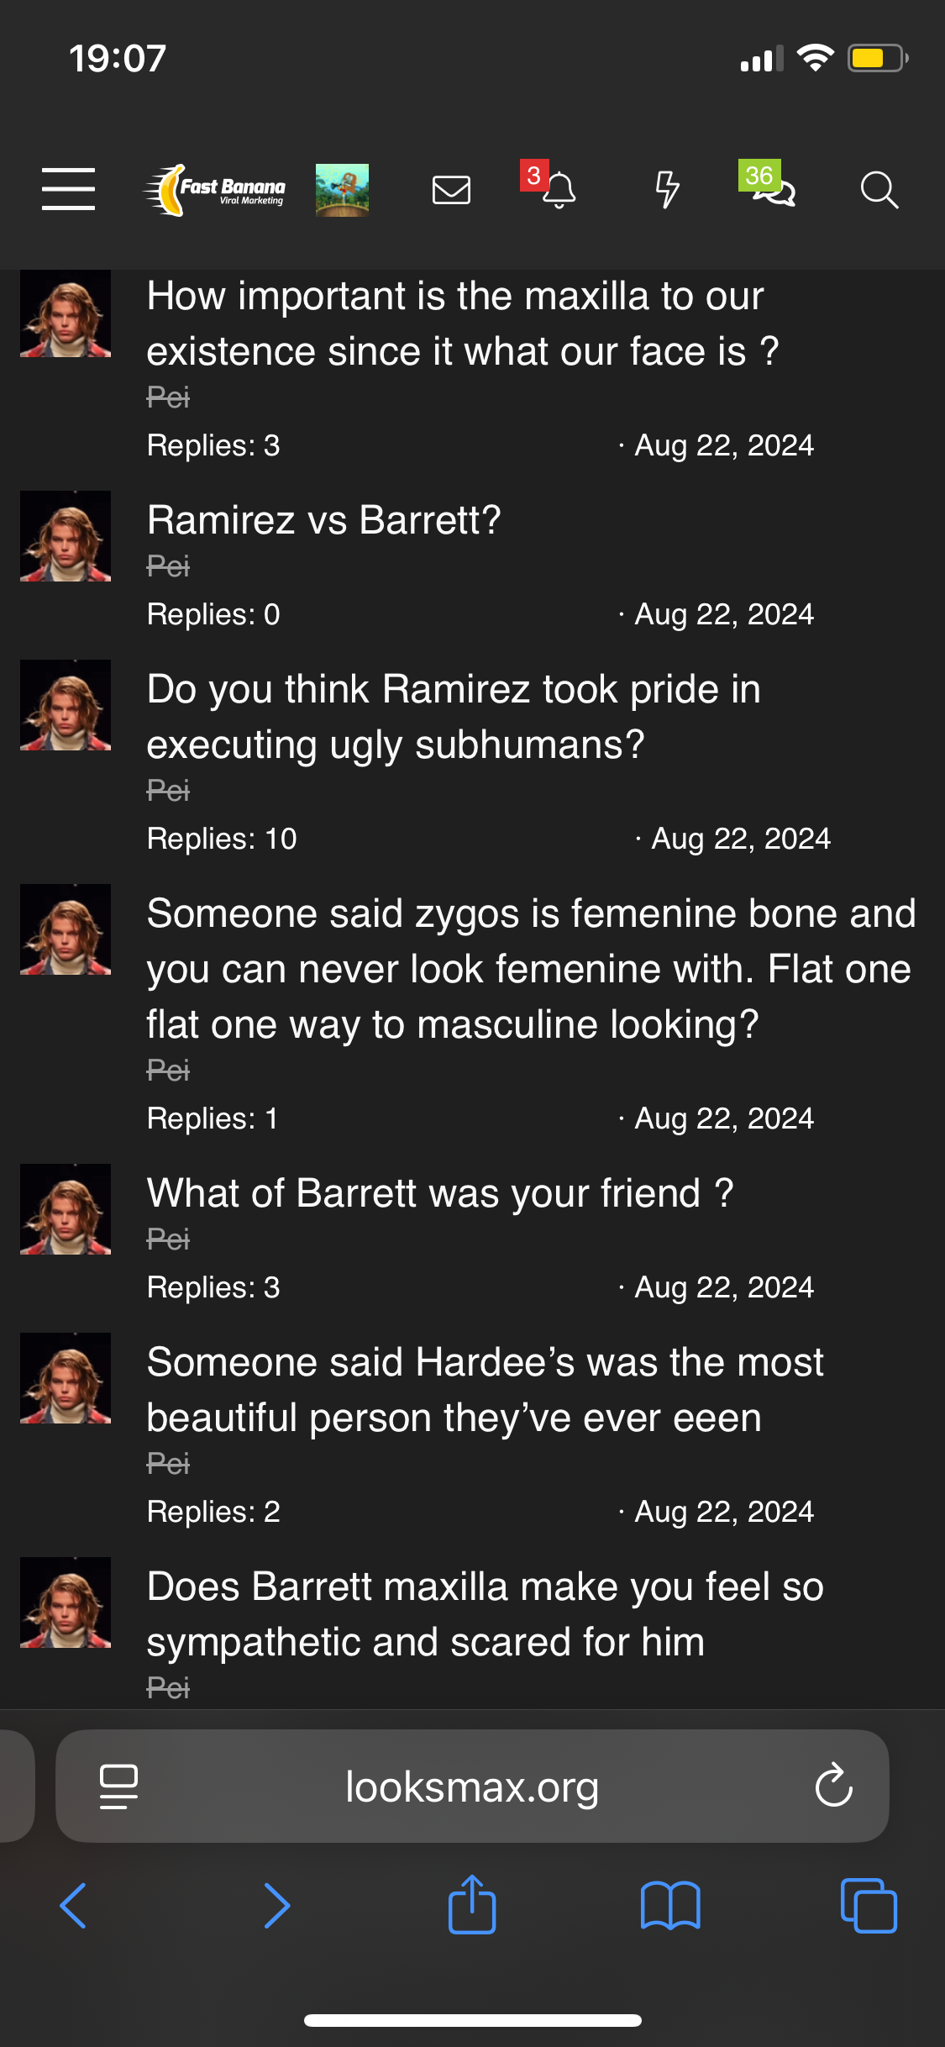Open notifications bell with 3 alerts
Image resolution: width=945 pixels, height=2047 pixels.
[557, 190]
